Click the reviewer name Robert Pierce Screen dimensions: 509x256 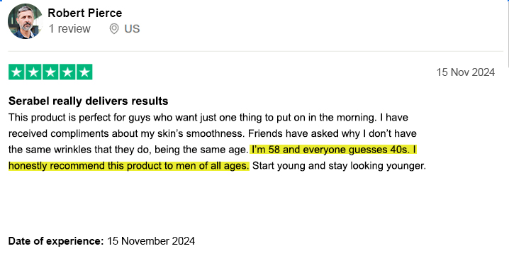[x=85, y=13]
